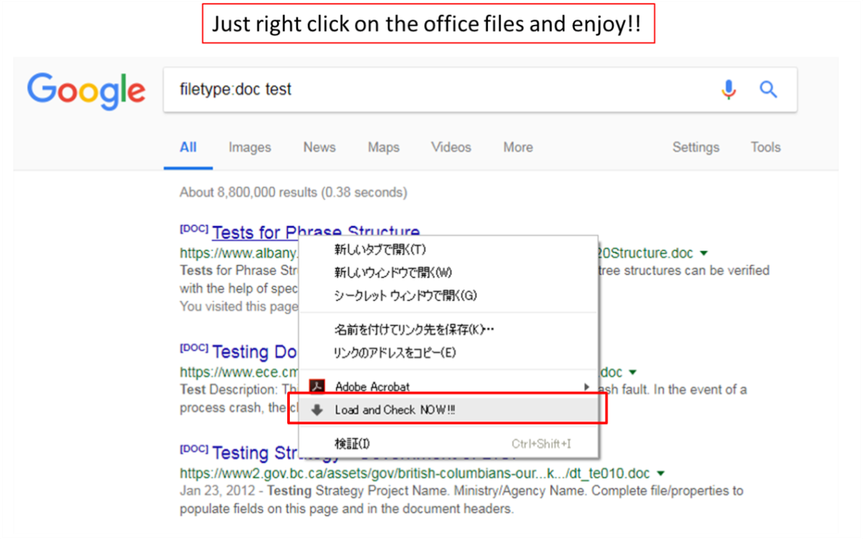The image size is (863, 539).
Task: Open the Testing Strategy result title
Action: pyautogui.click(x=256, y=453)
